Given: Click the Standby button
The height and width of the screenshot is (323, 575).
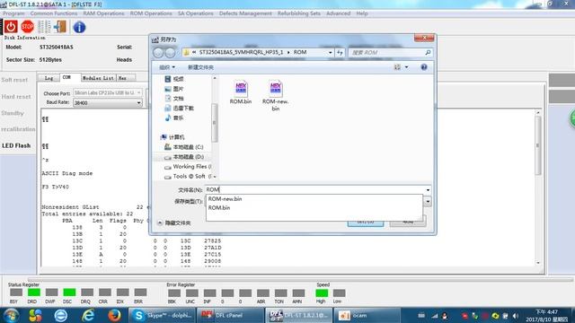Looking at the screenshot, I should coord(13,113).
